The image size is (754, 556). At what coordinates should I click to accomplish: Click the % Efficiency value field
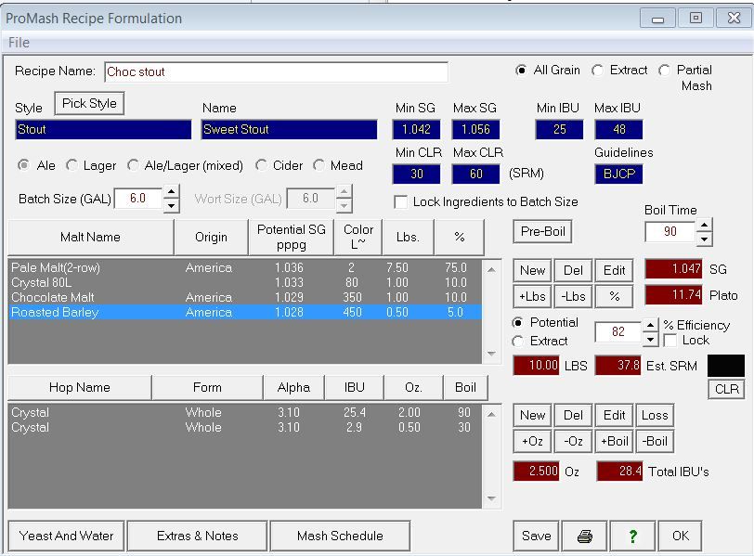618,331
